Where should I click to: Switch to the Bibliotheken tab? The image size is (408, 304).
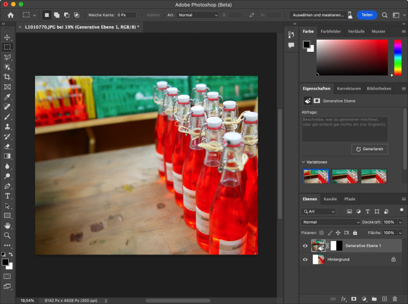point(379,89)
